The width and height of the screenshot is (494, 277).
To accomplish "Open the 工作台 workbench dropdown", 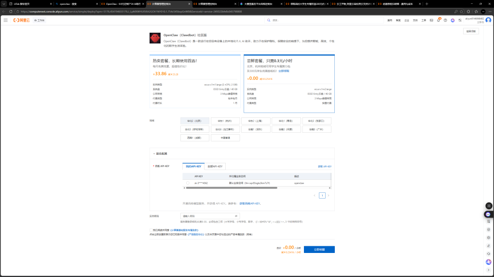I will point(39,20).
